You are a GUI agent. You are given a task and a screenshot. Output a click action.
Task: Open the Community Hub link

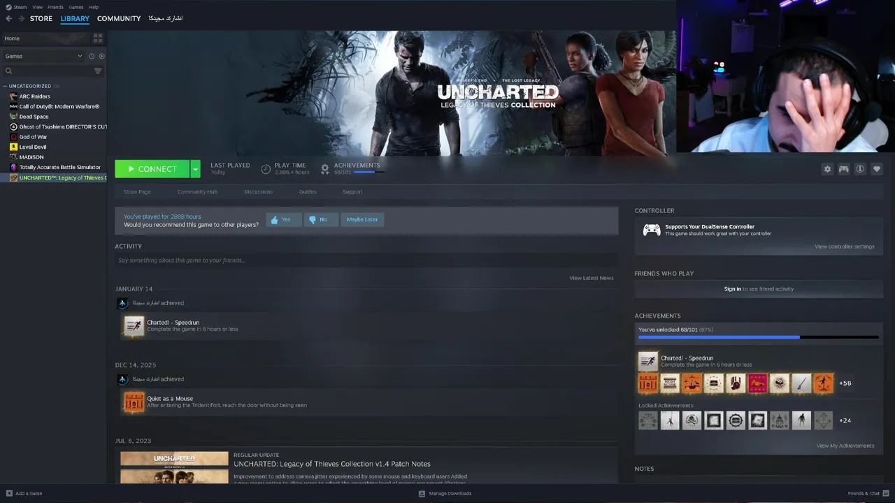(197, 191)
